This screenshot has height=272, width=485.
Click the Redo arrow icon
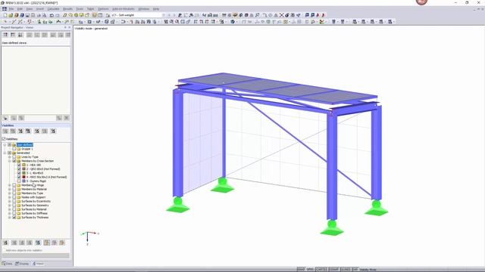(x=58, y=15)
